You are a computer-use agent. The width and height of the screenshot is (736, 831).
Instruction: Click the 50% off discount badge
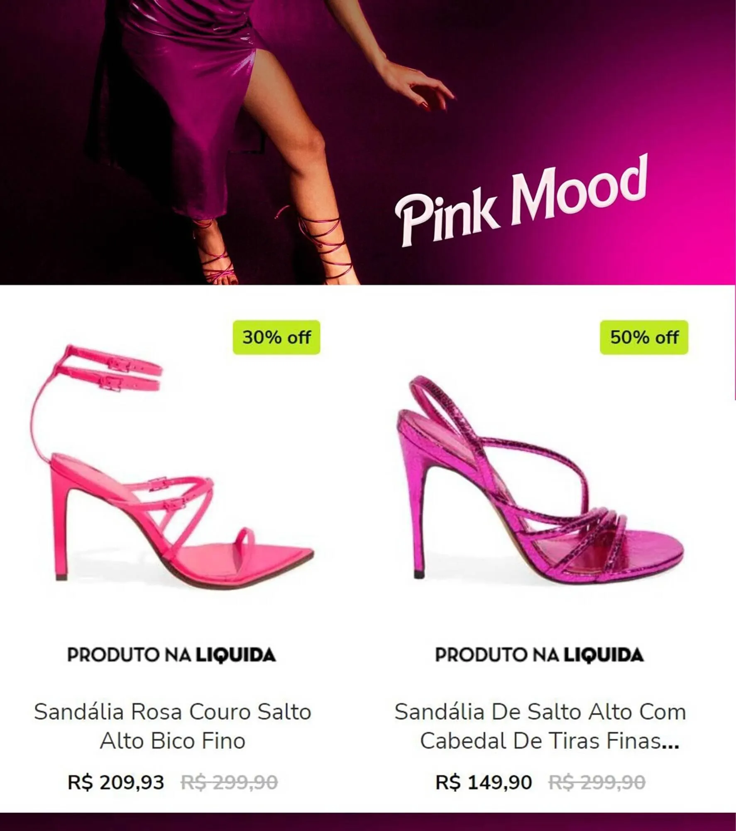point(644,337)
